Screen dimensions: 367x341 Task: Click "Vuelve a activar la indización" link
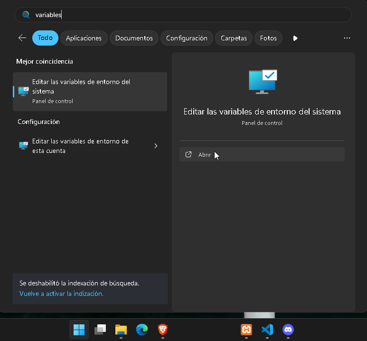pos(61,294)
